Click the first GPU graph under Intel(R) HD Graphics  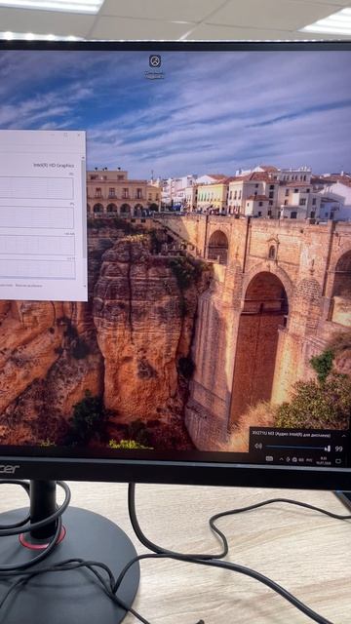coord(37,188)
